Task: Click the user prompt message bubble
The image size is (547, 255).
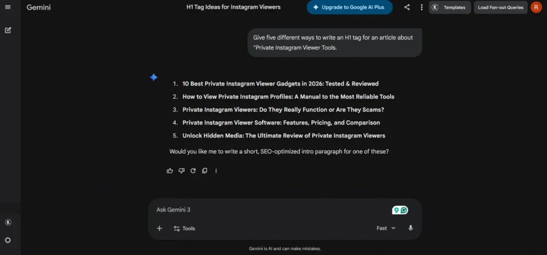Action: pyautogui.click(x=334, y=43)
